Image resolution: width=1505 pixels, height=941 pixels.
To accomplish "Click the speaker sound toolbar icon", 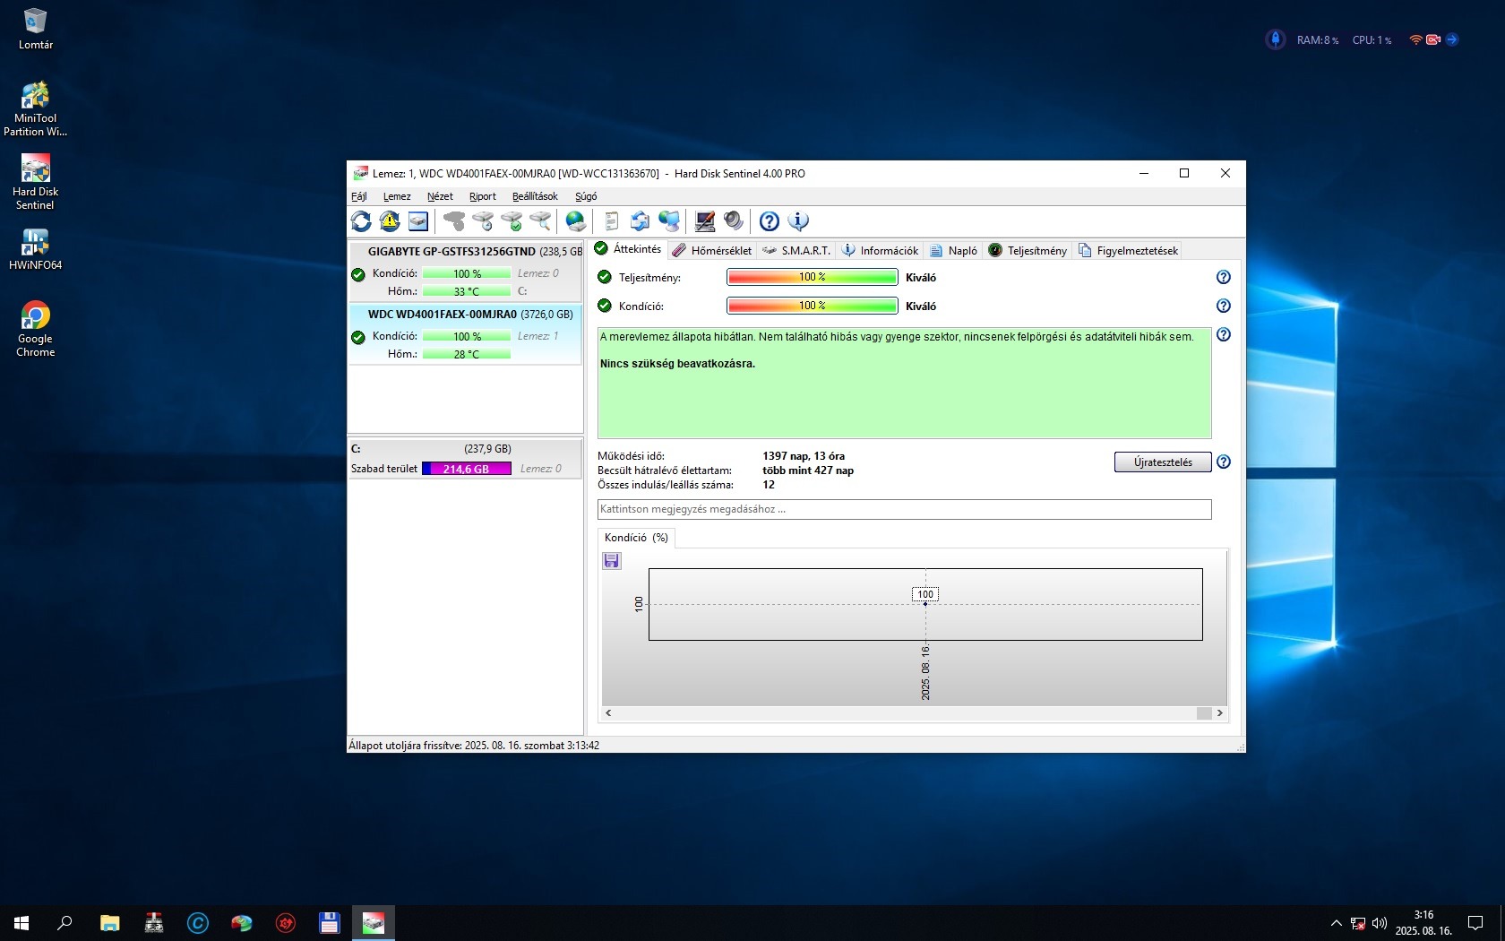I will 733,221.
